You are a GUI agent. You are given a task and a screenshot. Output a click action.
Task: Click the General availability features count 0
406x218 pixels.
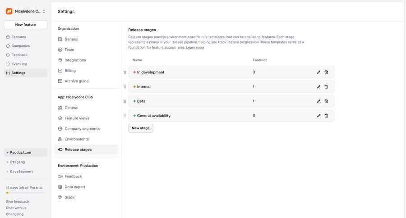254,116
